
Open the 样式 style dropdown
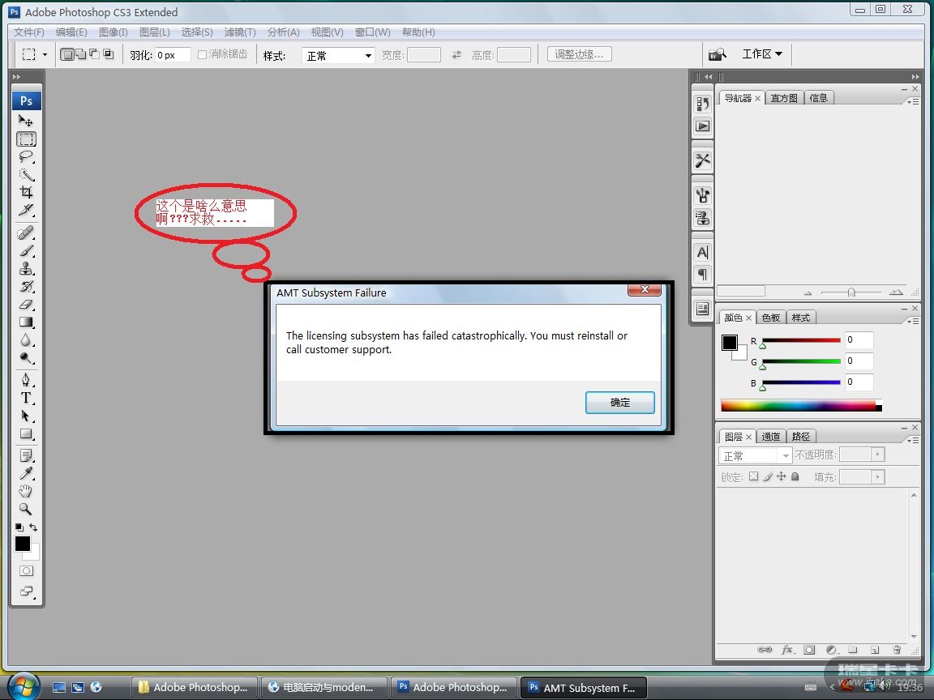click(338, 55)
